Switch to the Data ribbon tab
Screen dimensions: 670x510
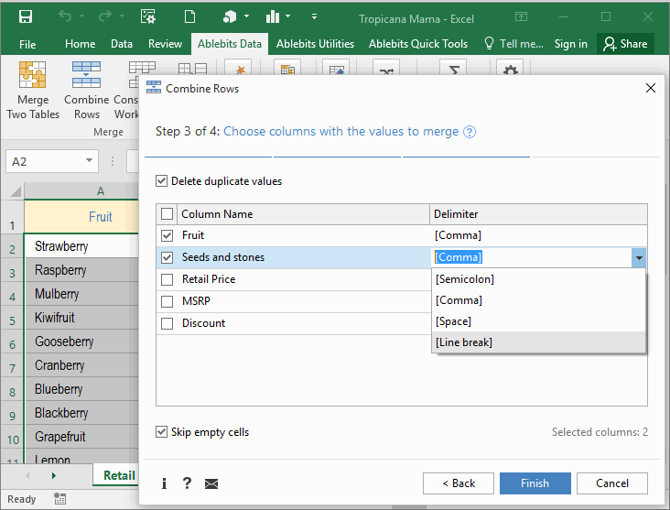tap(122, 44)
